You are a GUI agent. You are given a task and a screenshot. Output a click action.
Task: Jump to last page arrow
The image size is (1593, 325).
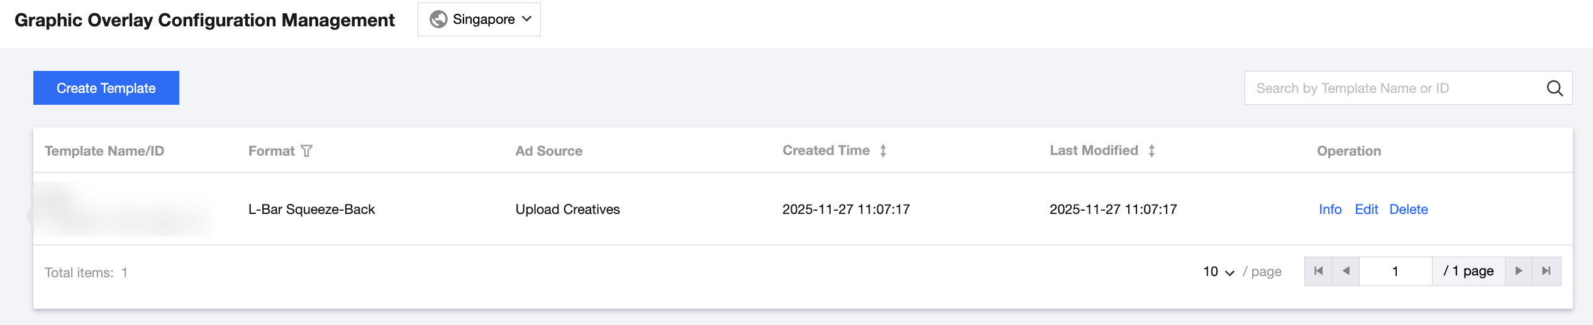[x=1546, y=271]
